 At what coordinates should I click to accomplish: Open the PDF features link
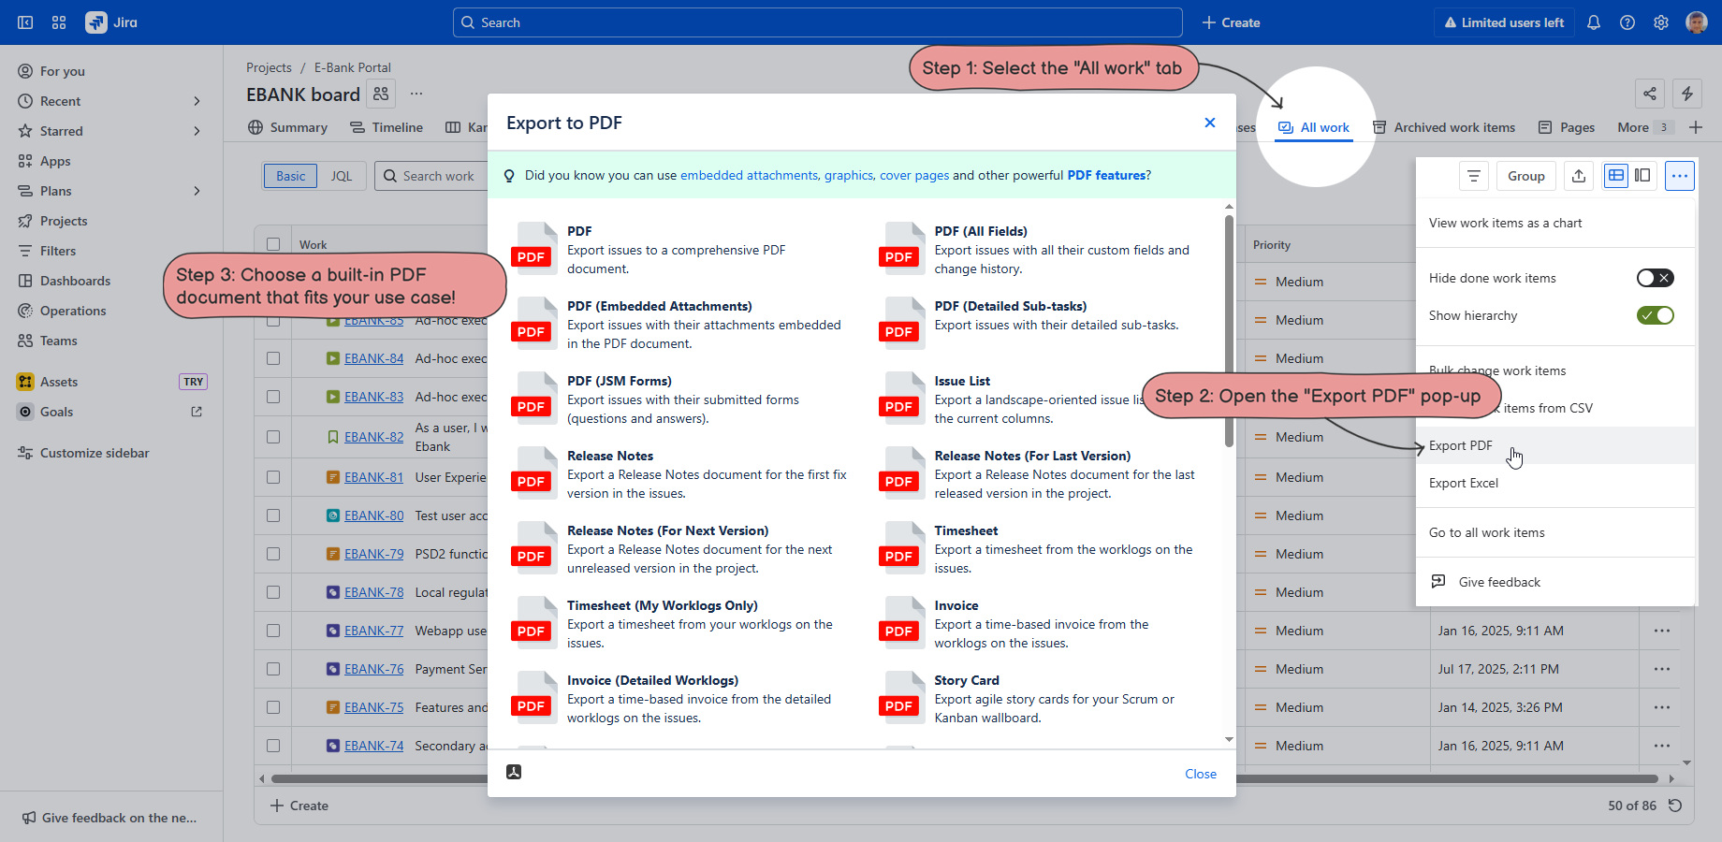click(1106, 175)
